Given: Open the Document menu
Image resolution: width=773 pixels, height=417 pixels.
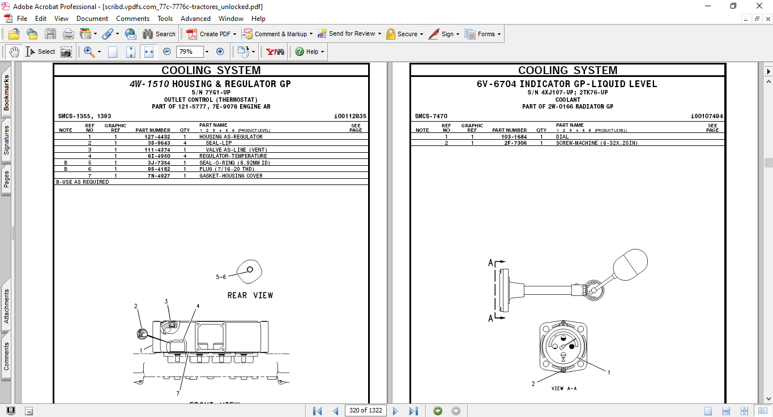Looking at the screenshot, I should (x=92, y=19).
